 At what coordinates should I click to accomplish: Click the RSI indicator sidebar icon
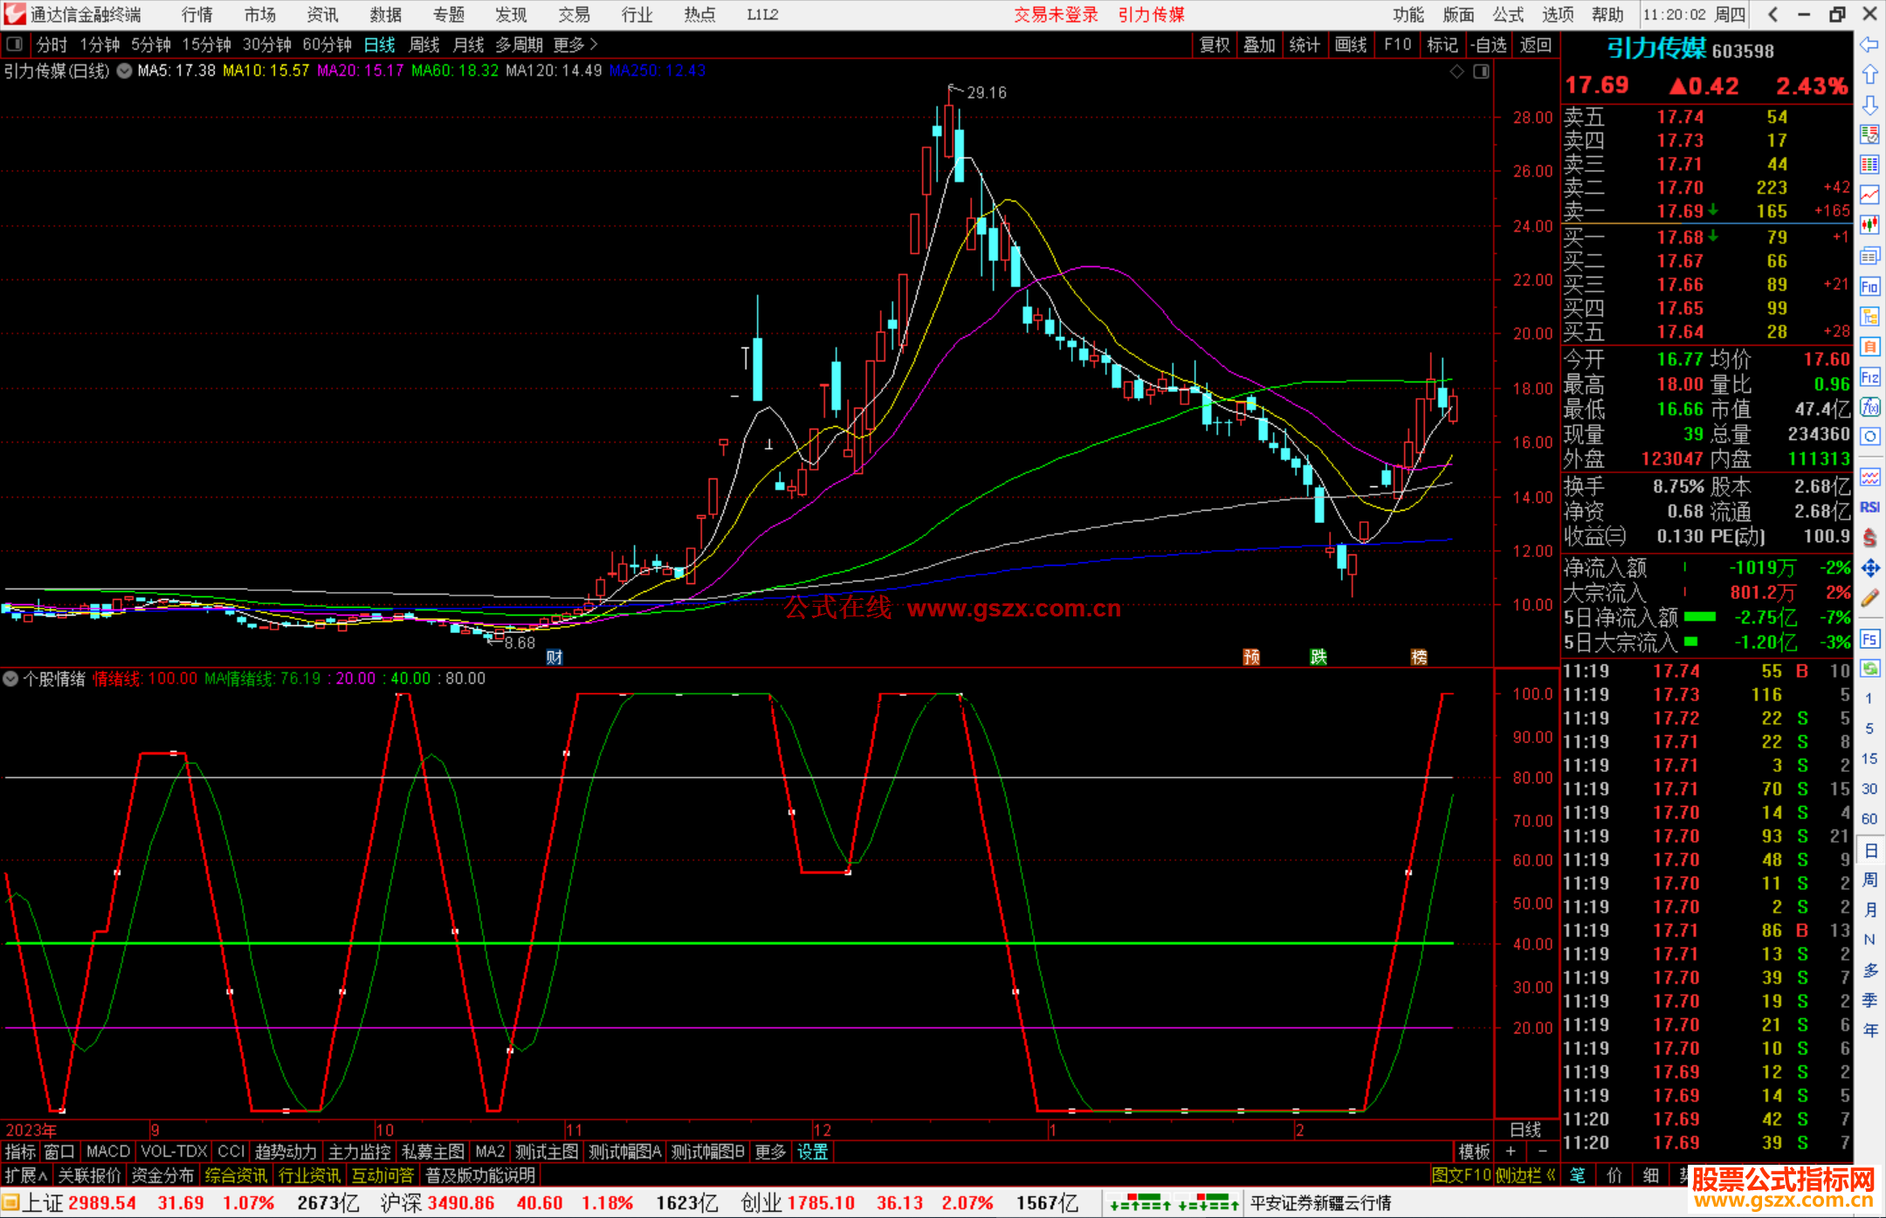(x=1869, y=507)
